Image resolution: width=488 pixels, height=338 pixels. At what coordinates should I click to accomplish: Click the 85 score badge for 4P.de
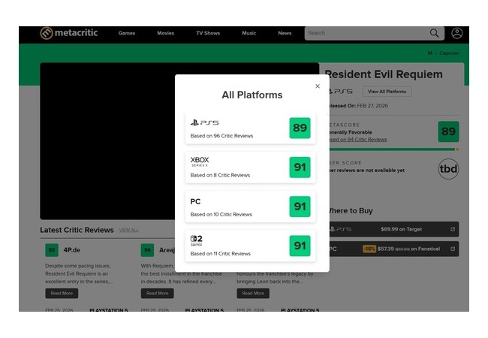pos(52,250)
